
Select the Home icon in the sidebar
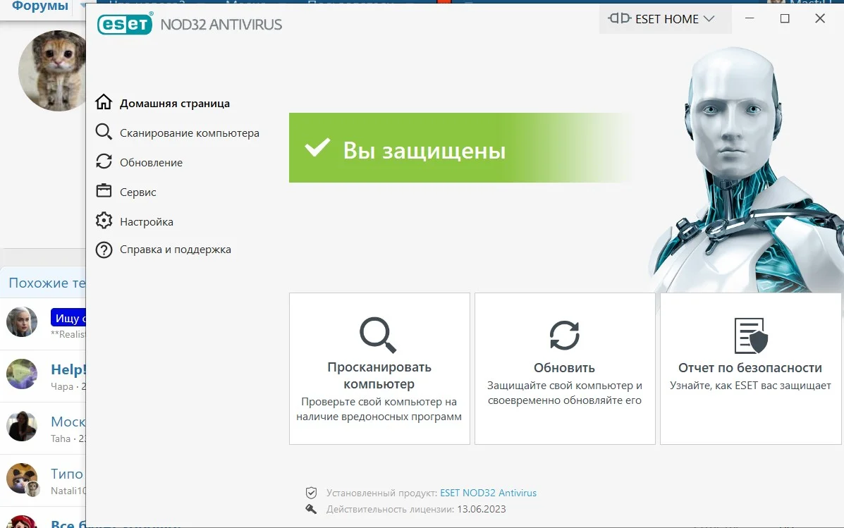pos(104,102)
